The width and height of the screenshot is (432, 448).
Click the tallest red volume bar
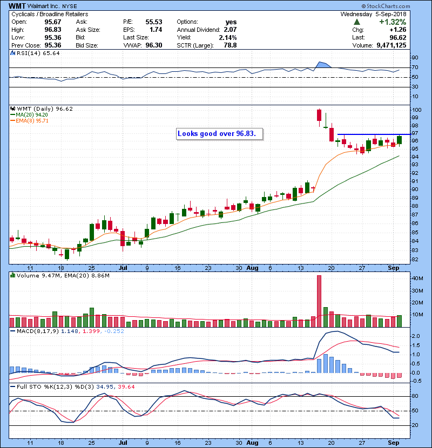[319, 301]
